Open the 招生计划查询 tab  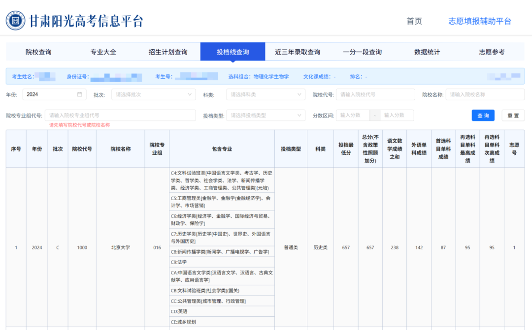(x=167, y=51)
